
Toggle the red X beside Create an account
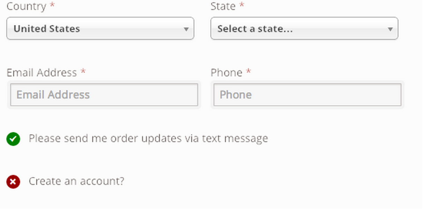pos(13,182)
